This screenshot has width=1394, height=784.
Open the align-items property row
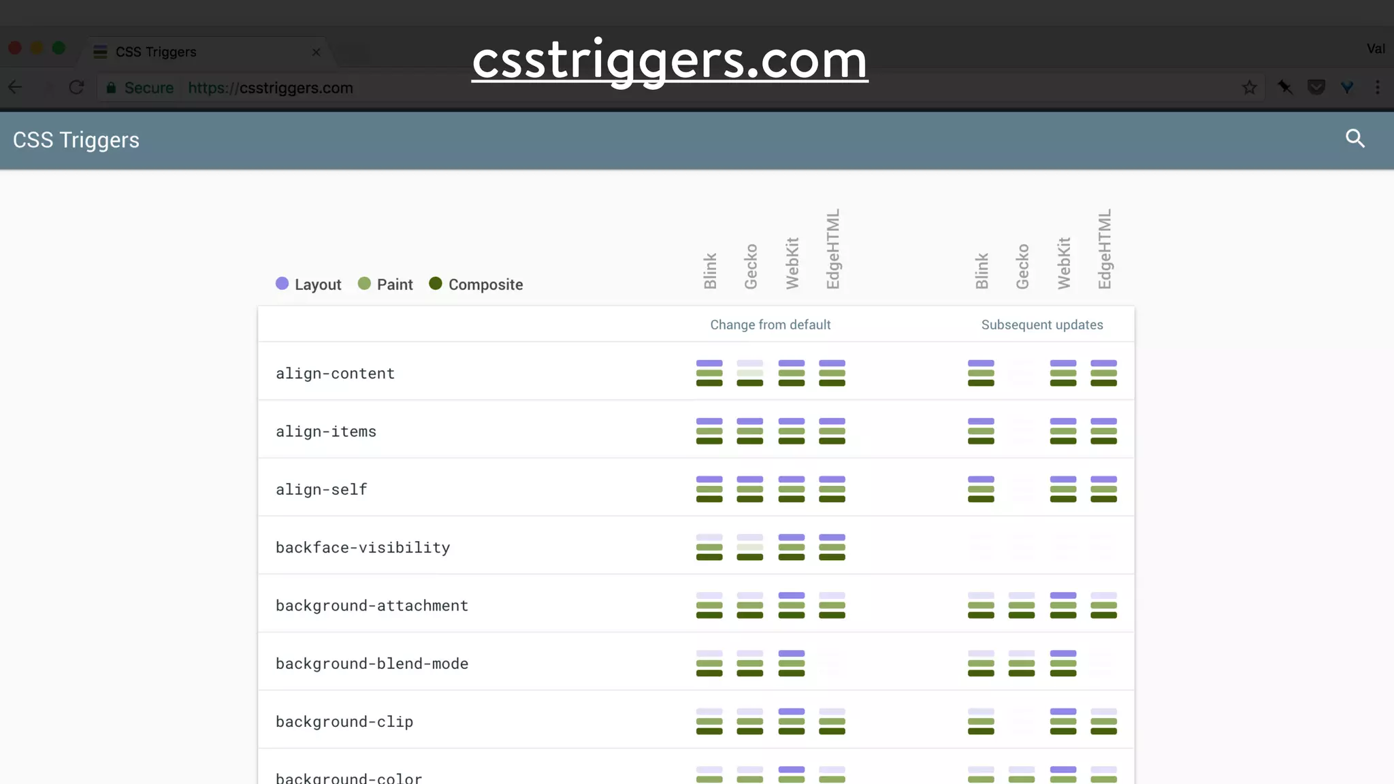tap(696, 429)
